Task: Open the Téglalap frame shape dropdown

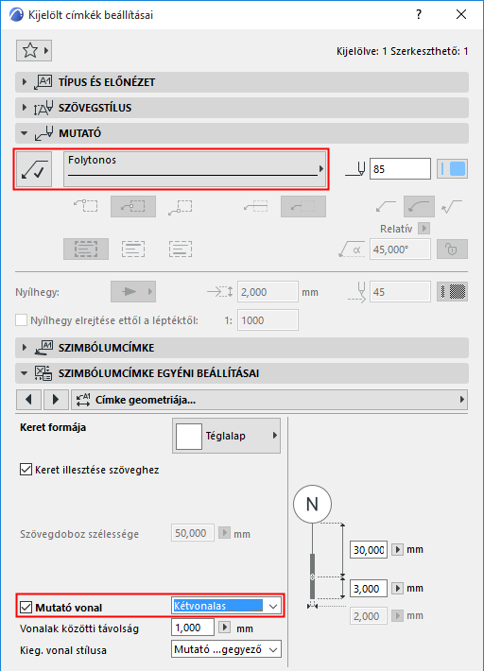Action: coord(226,436)
